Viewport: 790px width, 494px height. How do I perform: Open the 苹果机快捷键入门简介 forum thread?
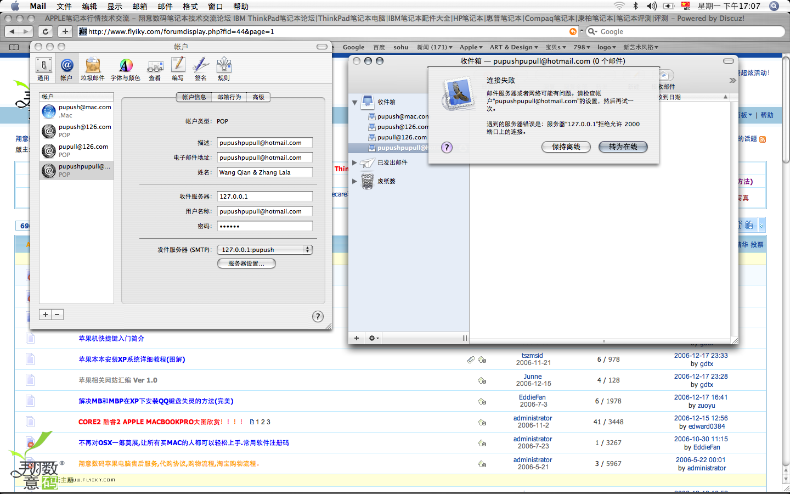tap(111, 339)
